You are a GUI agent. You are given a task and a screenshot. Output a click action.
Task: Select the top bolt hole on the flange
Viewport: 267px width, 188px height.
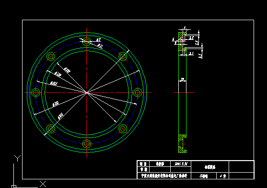(x=86, y=41)
